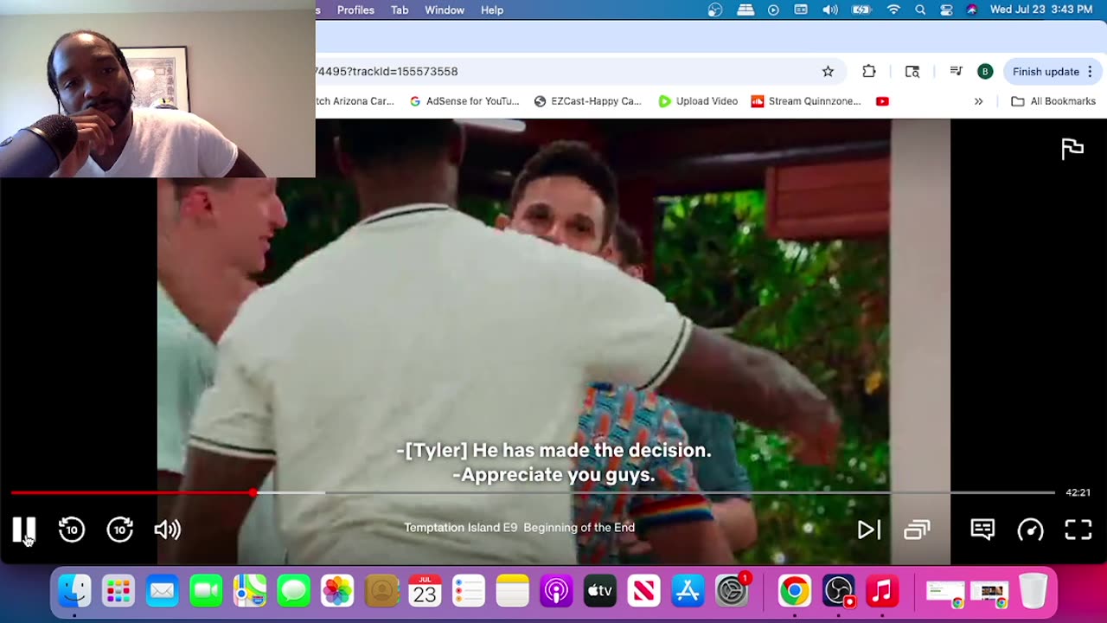1107x623 pixels.
Task: Open Spotlight search in menu bar
Action: coord(920,10)
